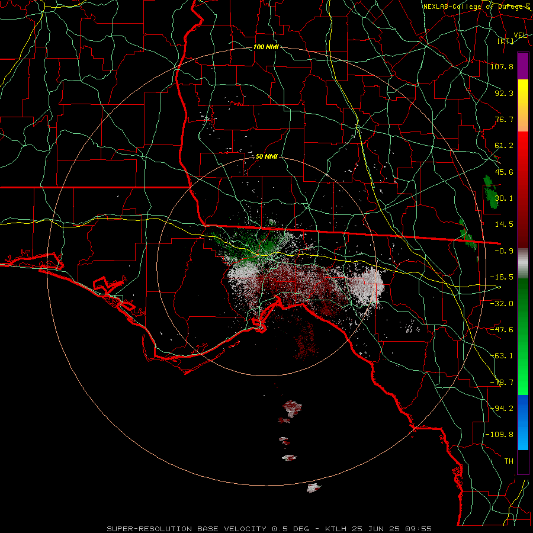Click the 61.2 velocity scale value
Viewport: 533px width, 533px height.
point(504,146)
